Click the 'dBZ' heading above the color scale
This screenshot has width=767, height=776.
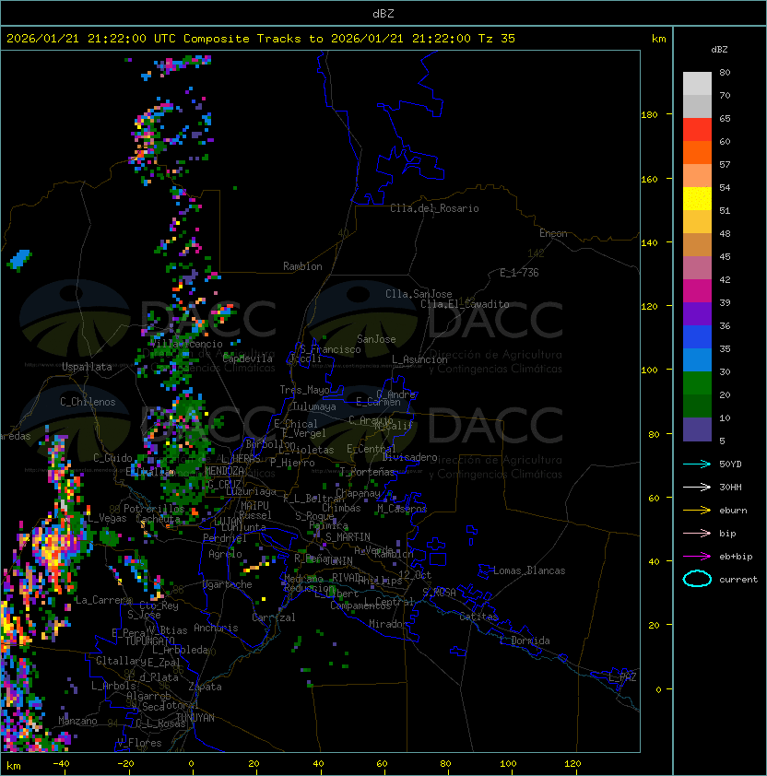[x=719, y=50]
